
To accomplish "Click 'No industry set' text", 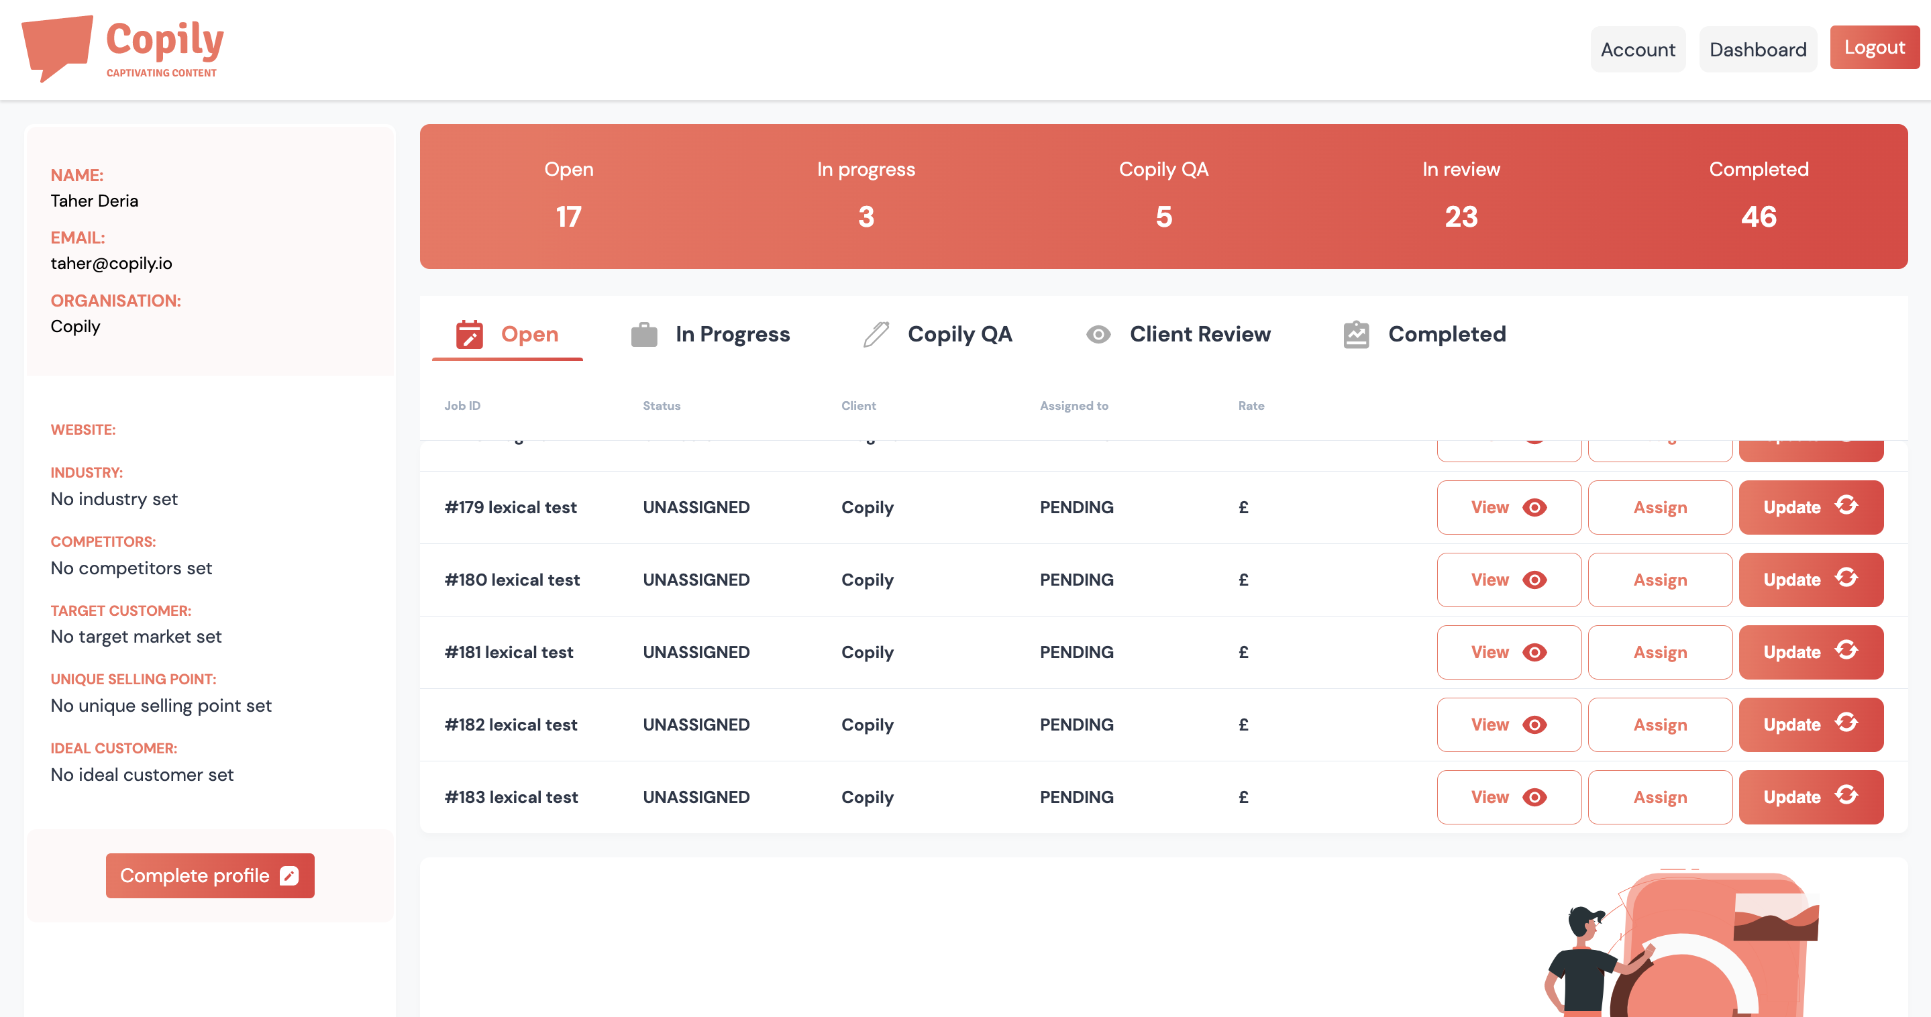I will (x=114, y=499).
